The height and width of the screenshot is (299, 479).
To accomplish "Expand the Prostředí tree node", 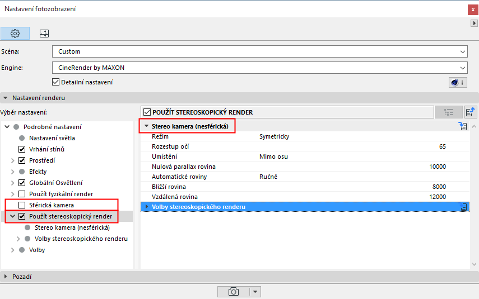I will click(12, 160).
